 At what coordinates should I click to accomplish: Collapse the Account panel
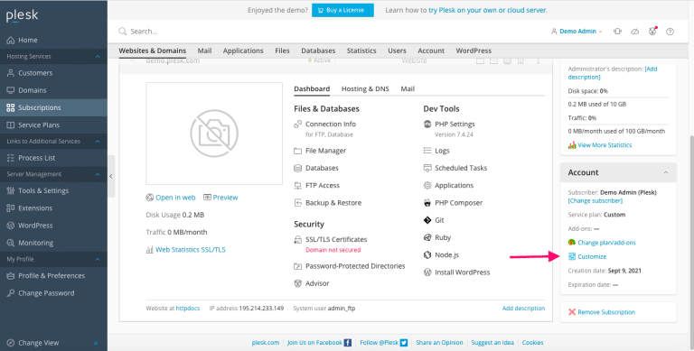[666, 172]
